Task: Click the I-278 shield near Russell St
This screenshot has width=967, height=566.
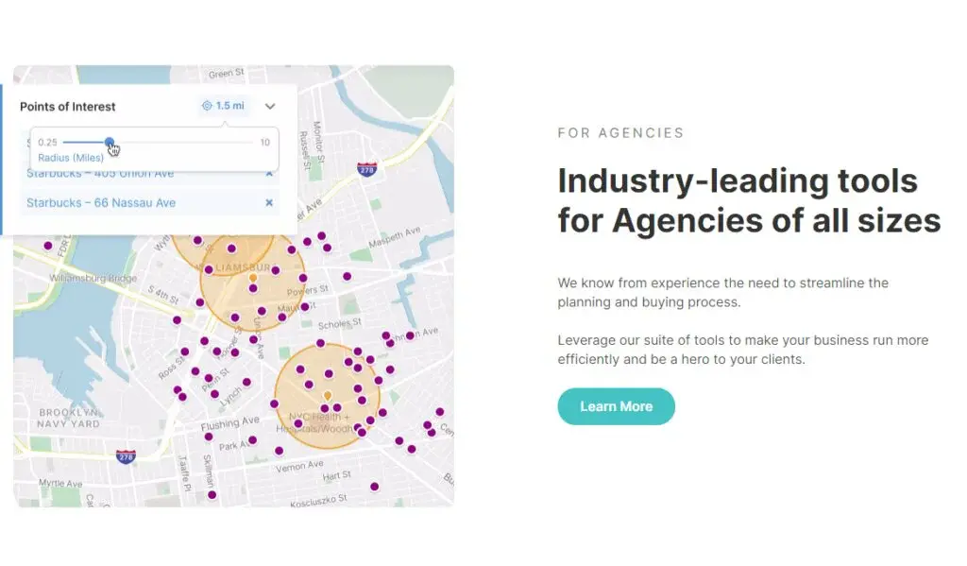Action: pos(367,168)
